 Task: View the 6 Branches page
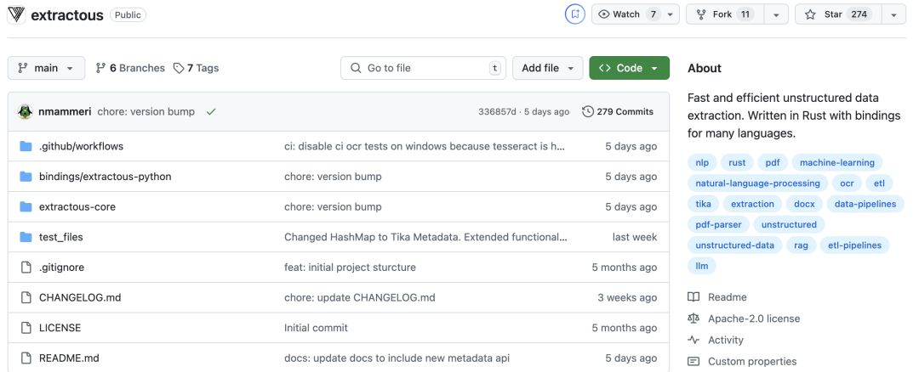point(130,68)
